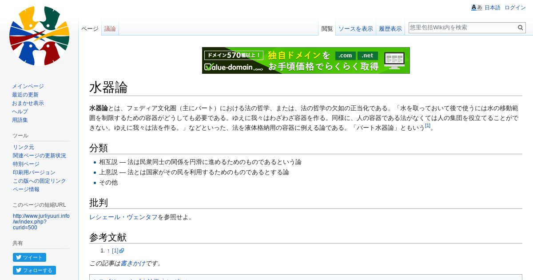Click the その他 list item
533x280 pixels.
pos(108,183)
